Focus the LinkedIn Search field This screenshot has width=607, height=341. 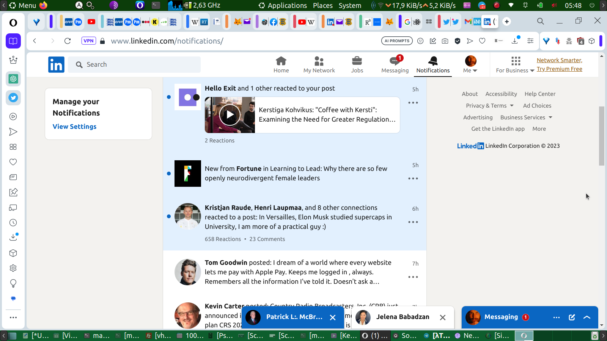click(x=134, y=64)
